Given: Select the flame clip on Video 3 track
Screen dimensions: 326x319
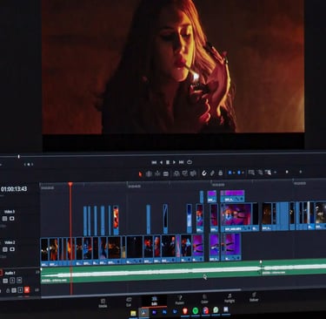Looking at the screenshot, I should (116, 220).
